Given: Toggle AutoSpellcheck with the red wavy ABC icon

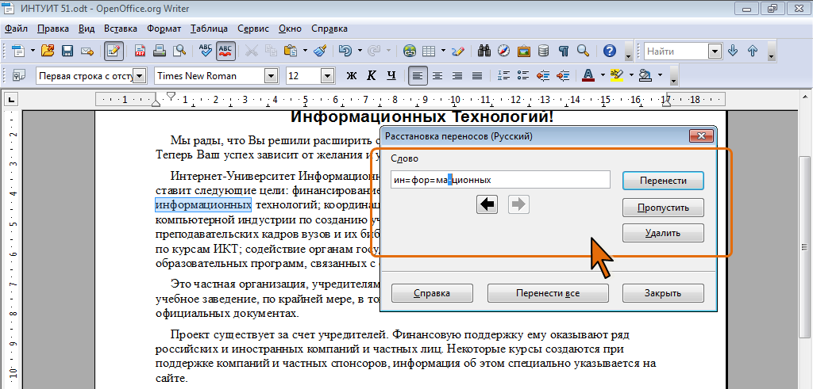Looking at the screenshot, I should (x=225, y=51).
